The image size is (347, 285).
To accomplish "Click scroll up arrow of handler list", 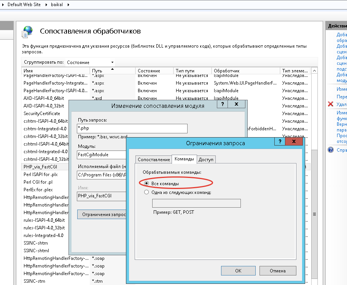I will (314, 71).
